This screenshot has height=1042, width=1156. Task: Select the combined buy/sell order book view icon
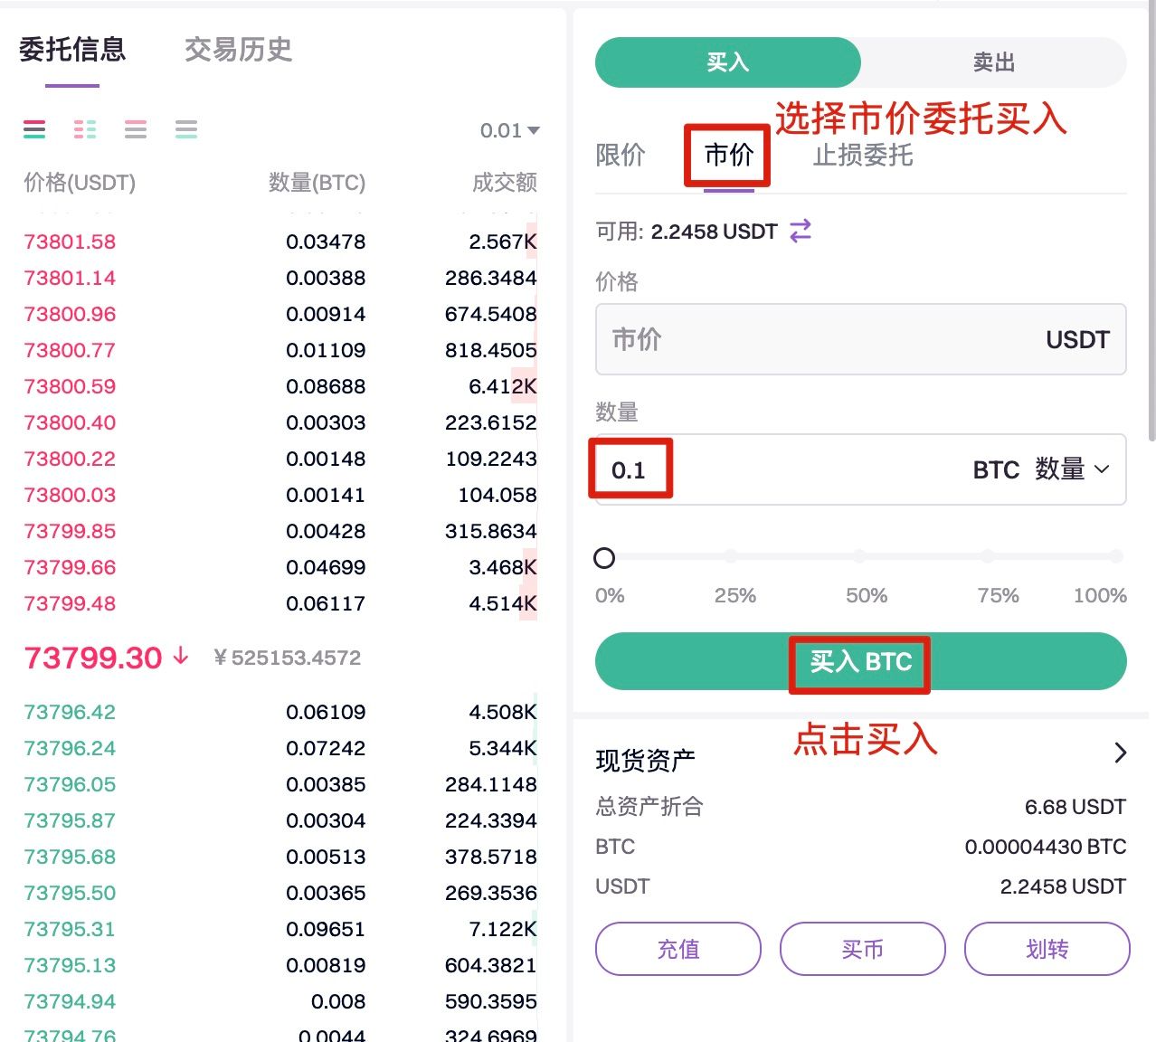[x=34, y=129]
